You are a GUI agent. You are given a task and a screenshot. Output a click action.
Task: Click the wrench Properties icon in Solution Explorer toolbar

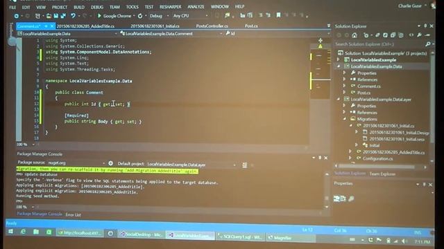[419, 35]
